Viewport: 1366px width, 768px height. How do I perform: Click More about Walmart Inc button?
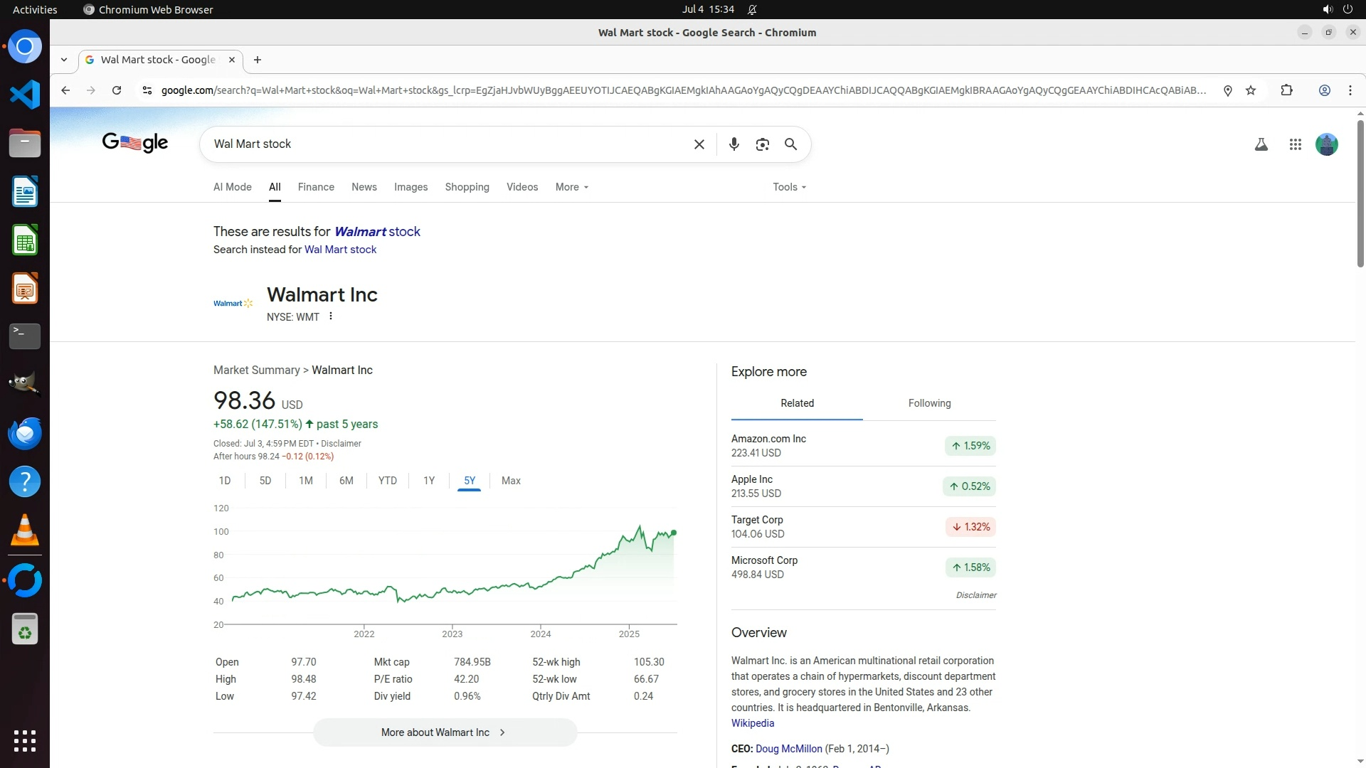[445, 732]
